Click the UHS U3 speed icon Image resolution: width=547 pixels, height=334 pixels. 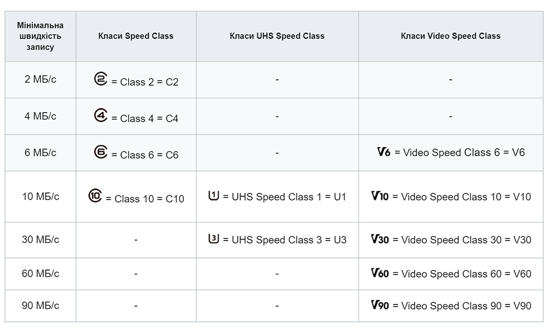[x=213, y=239]
